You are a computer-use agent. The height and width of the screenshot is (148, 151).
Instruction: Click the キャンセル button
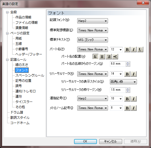click(111, 141)
